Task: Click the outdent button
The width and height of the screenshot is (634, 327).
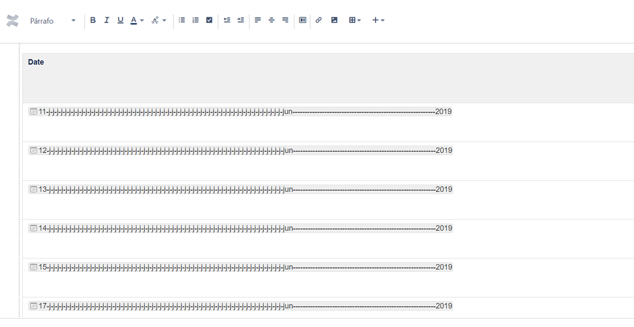Action: [x=227, y=20]
